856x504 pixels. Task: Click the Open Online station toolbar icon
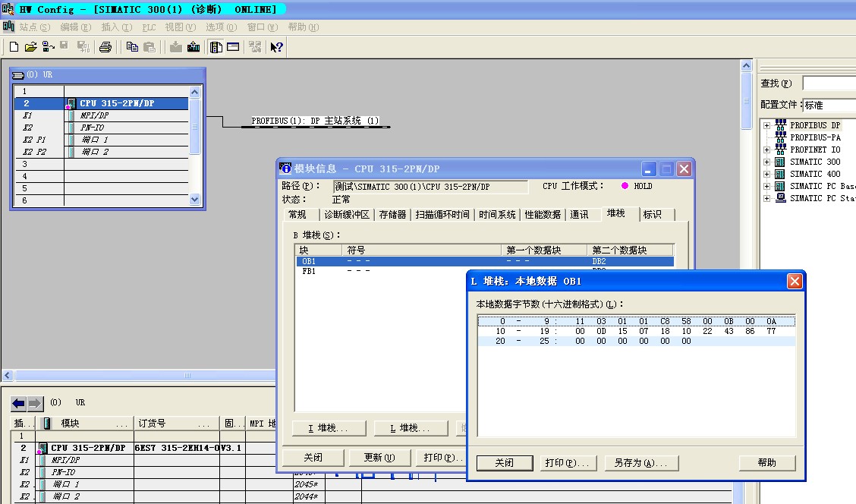(x=48, y=47)
